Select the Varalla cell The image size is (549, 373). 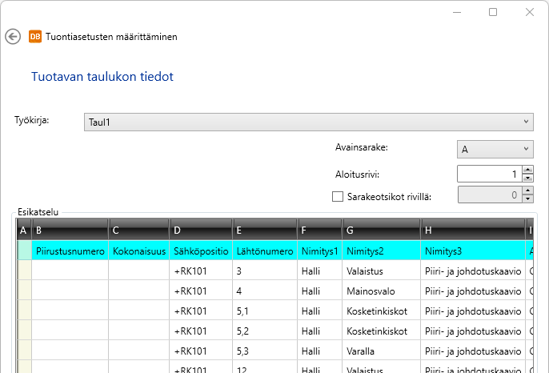click(380, 351)
